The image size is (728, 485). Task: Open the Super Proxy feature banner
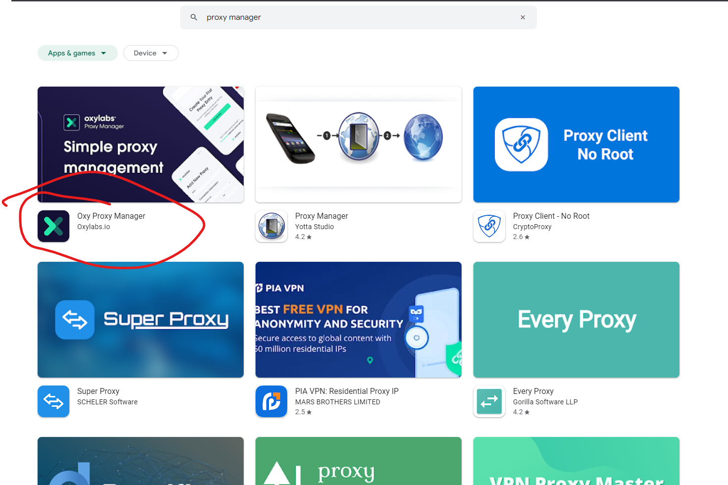click(140, 320)
